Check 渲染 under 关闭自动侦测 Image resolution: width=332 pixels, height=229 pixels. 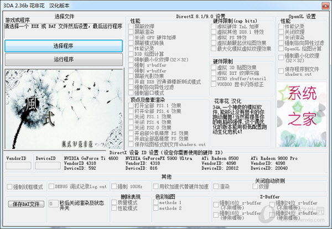[x=216, y=186]
